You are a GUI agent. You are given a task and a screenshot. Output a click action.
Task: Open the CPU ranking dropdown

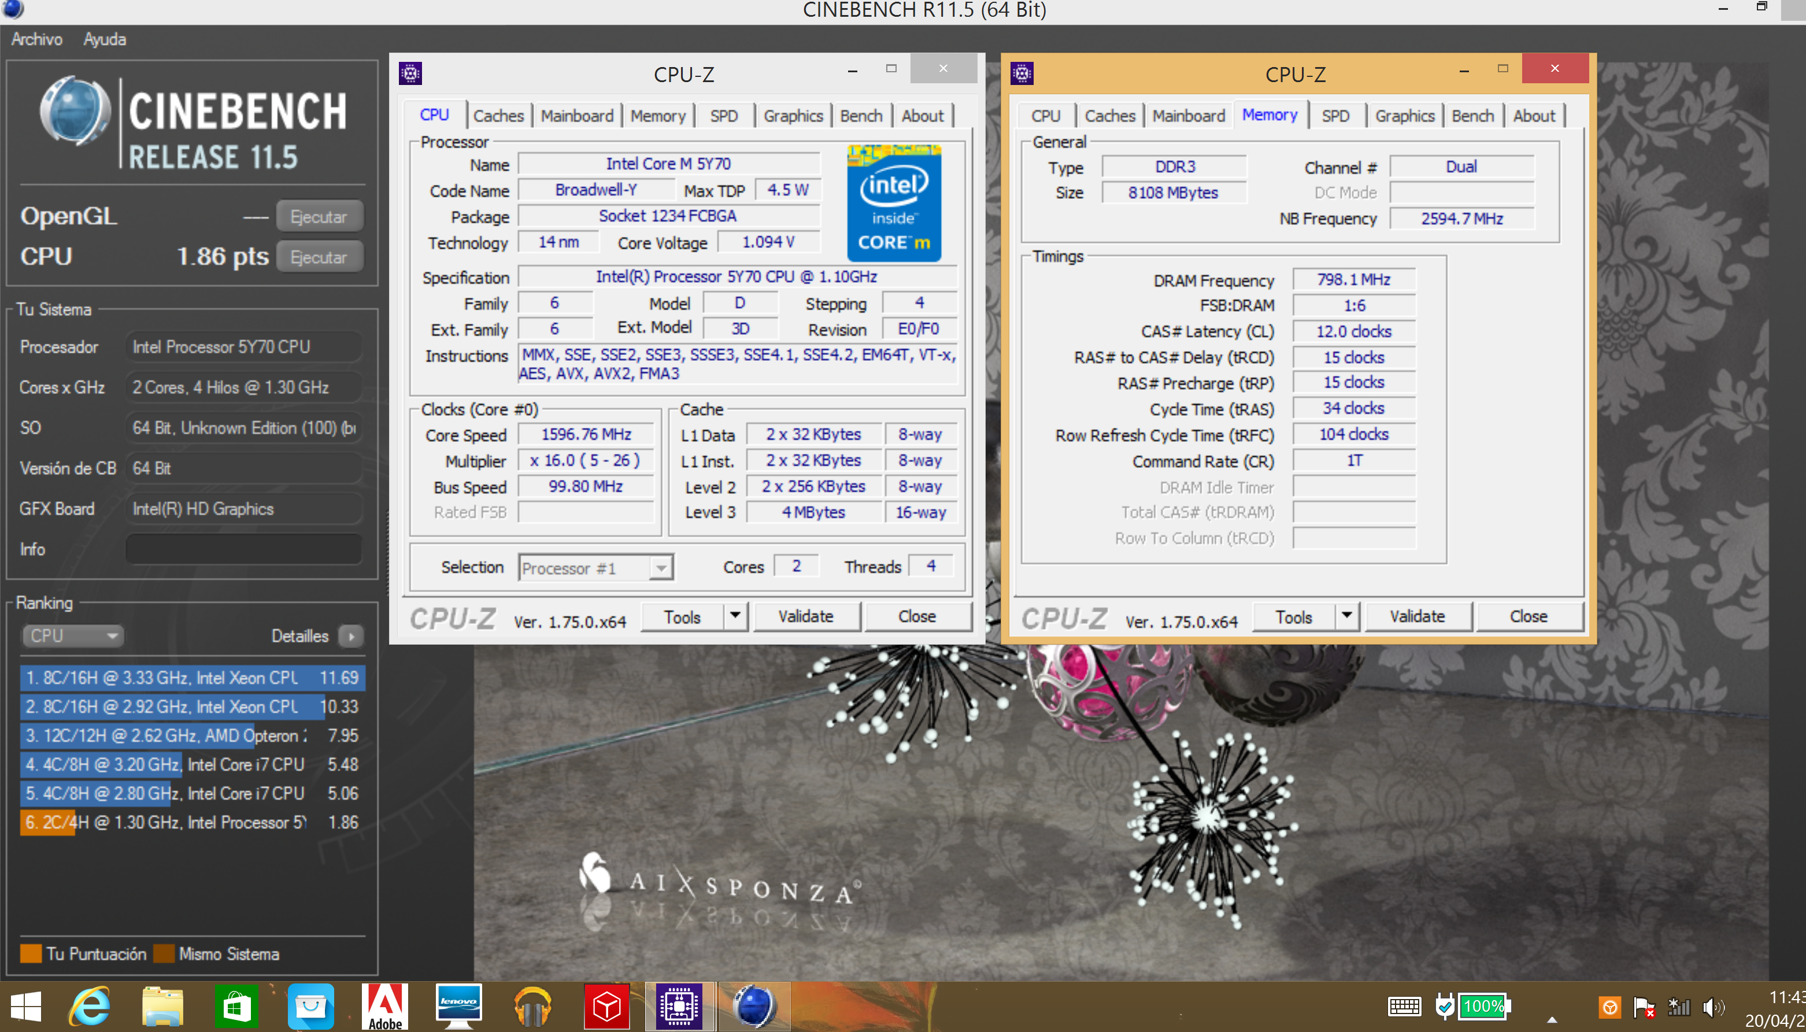pos(73,636)
